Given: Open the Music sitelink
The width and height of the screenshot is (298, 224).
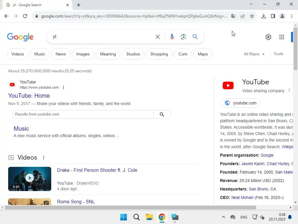Looking at the screenshot, I should pyautogui.click(x=21, y=129).
